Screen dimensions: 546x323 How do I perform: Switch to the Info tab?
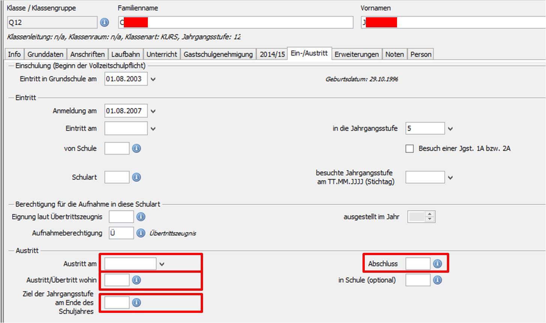pyautogui.click(x=14, y=54)
